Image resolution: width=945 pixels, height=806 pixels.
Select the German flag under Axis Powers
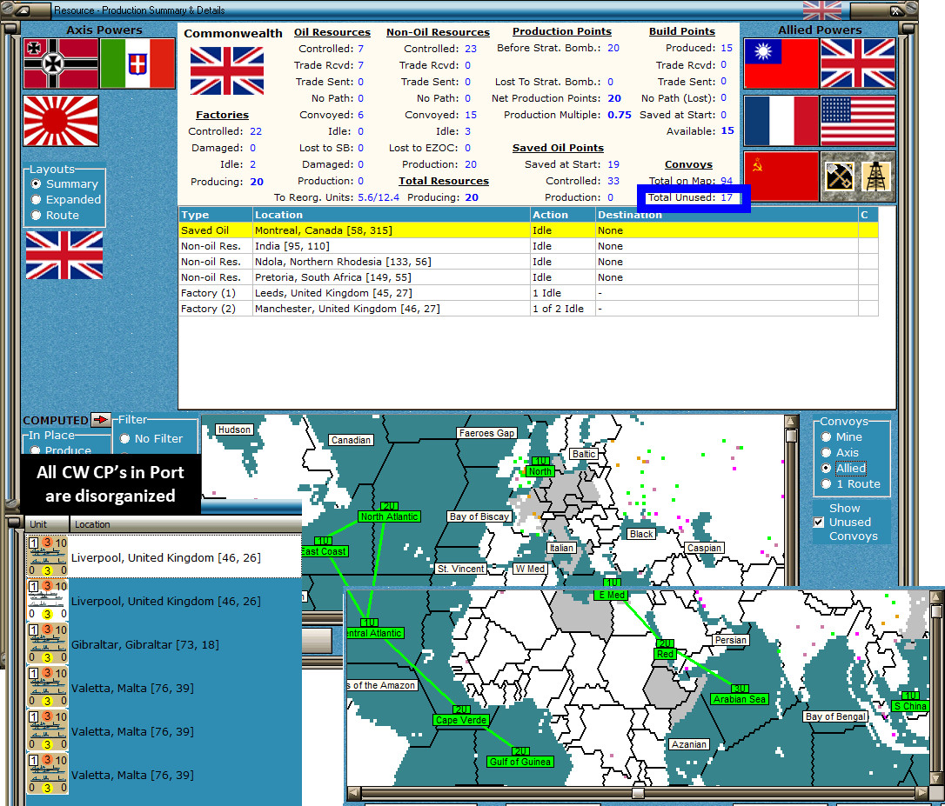click(61, 63)
